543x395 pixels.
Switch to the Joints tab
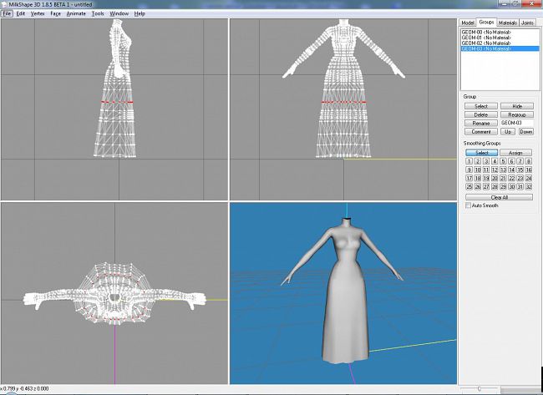527,22
